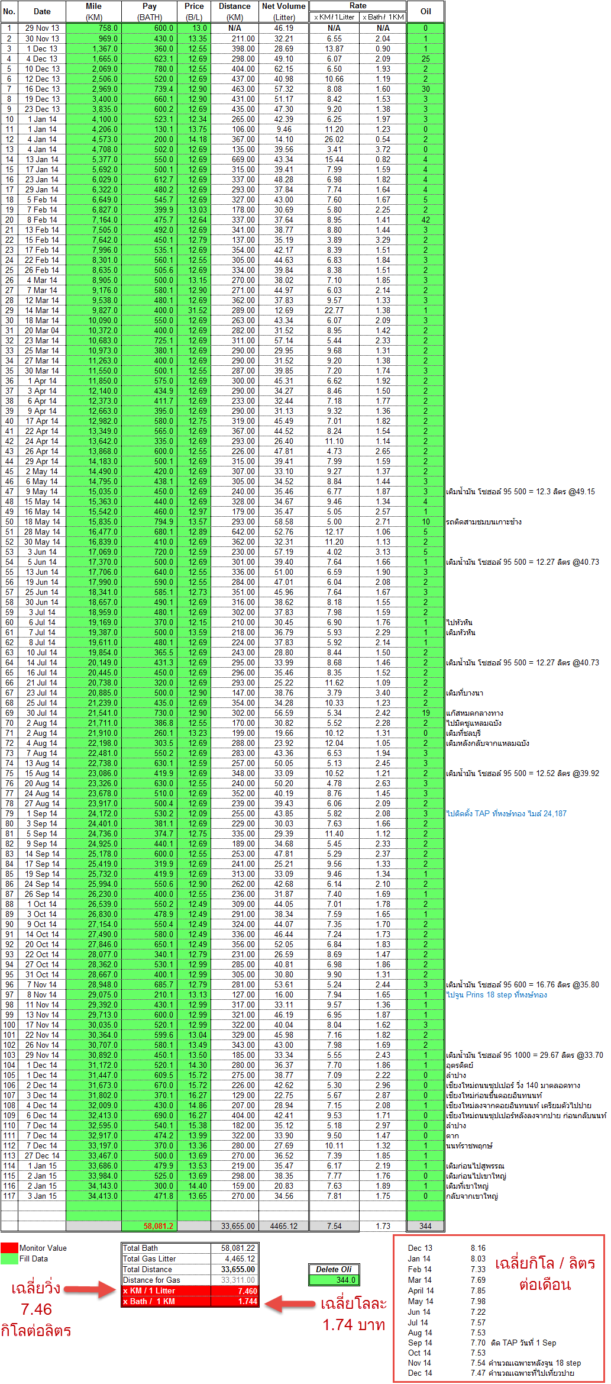Select oil value '42' on 8 Feb 14
This screenshot has height=1384, width=611.
[x=425, y=220]
